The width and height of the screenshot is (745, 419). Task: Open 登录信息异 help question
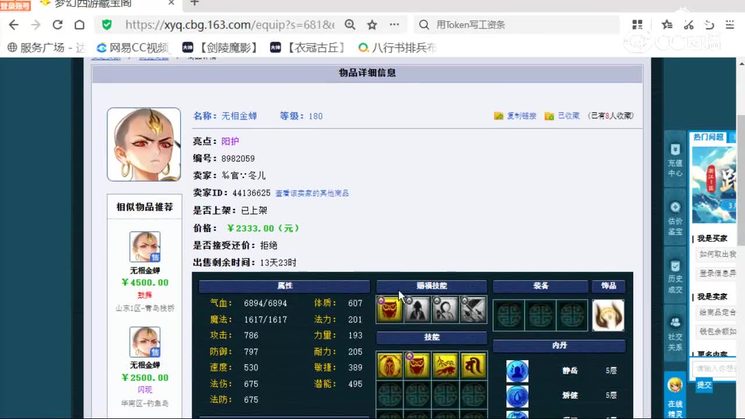coord(716,274)
